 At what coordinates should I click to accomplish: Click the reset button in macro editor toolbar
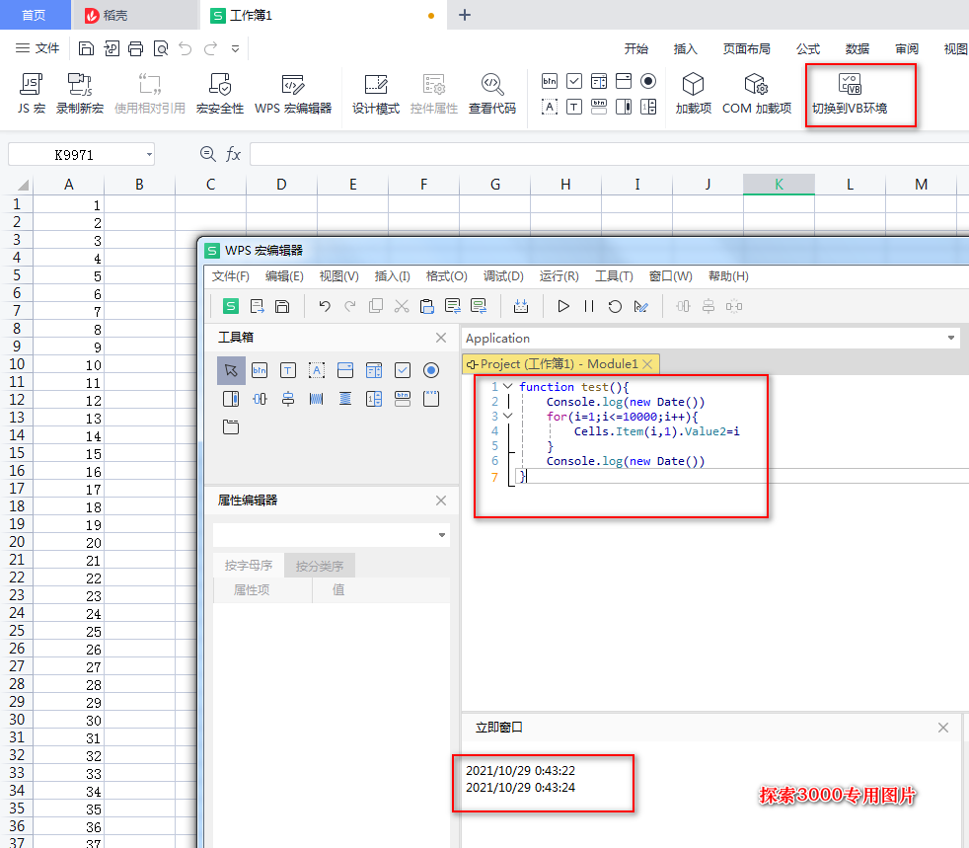click(615, 306)
